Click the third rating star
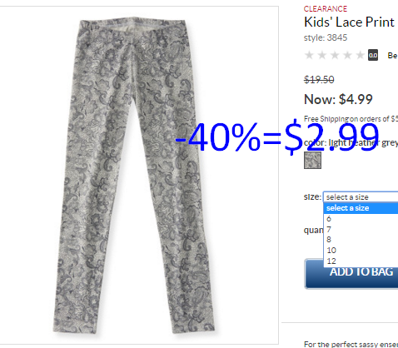Image resolution: width=398 pixels, height=348 pixels. (x=335, y=55)
